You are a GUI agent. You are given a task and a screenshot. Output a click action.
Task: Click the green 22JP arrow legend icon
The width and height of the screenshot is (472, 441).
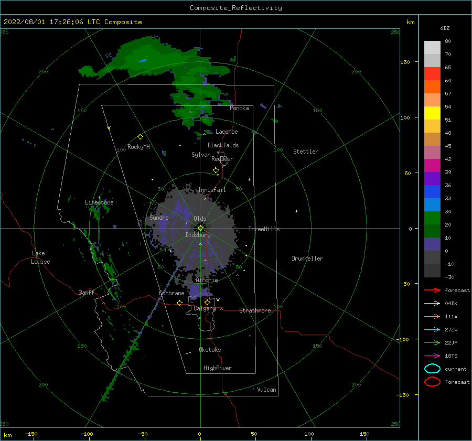(432, 342)
